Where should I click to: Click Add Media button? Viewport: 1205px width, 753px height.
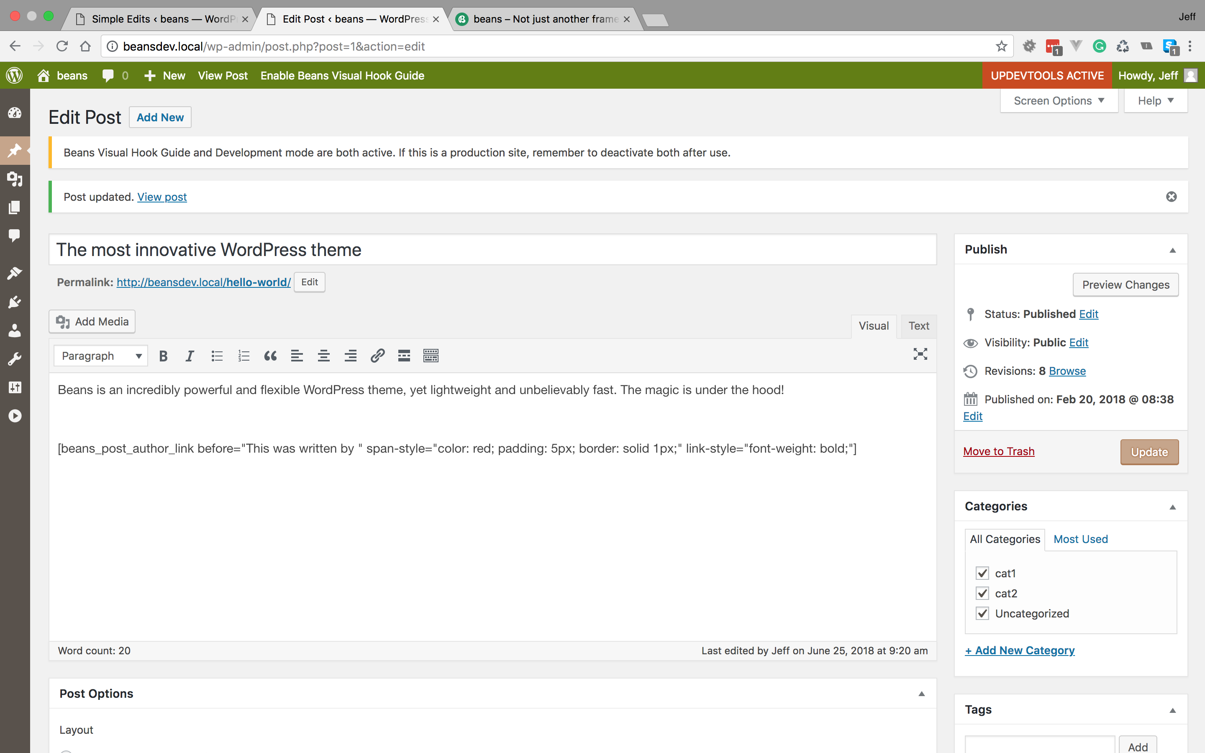pyautogui.click(x=92, y=322)
